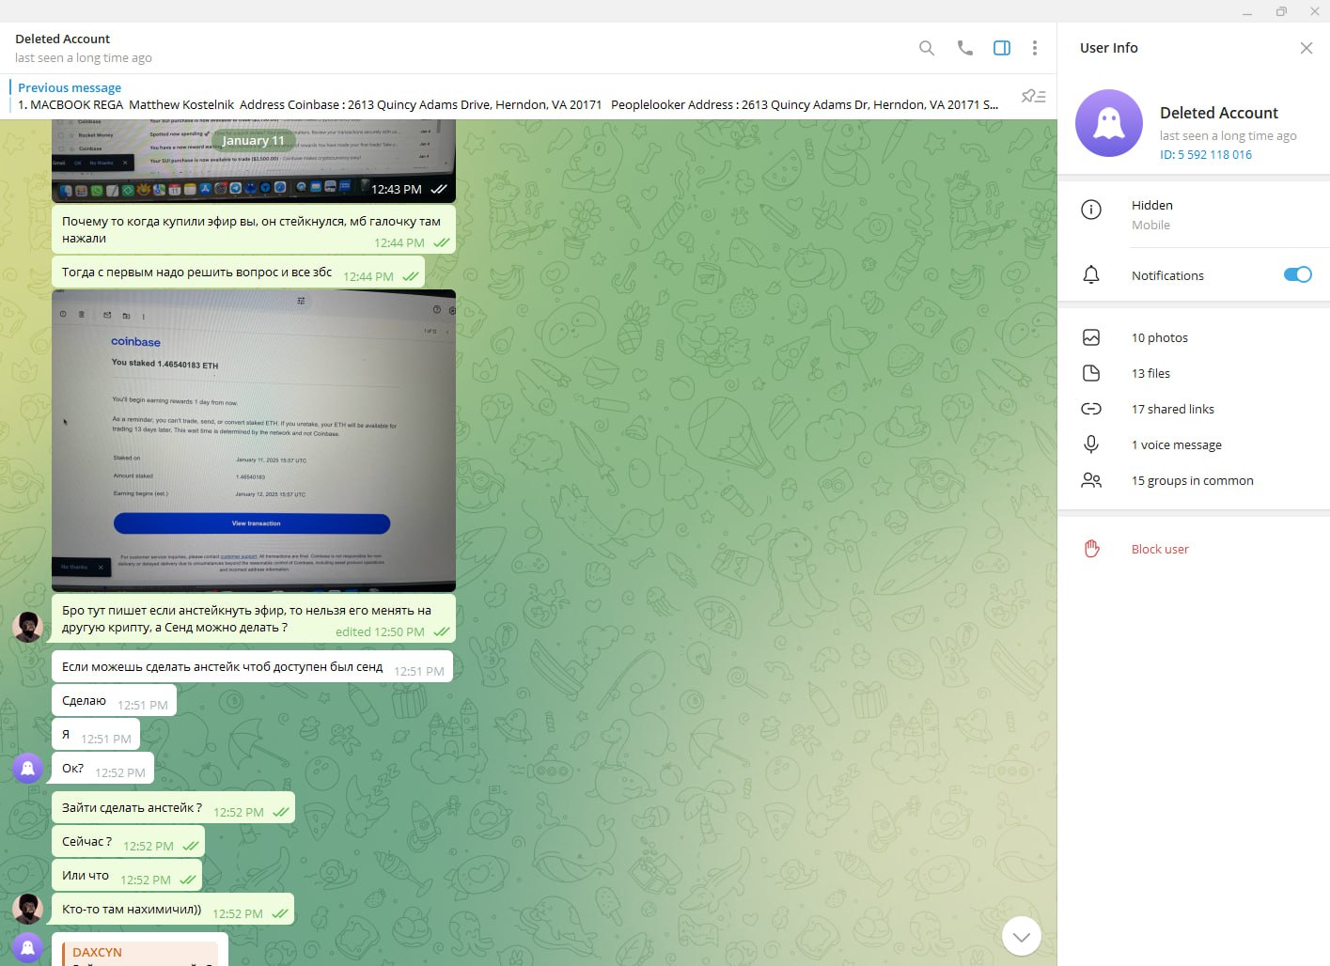
Task: Click the single-letter message Я
Action: tap(96, 735)
